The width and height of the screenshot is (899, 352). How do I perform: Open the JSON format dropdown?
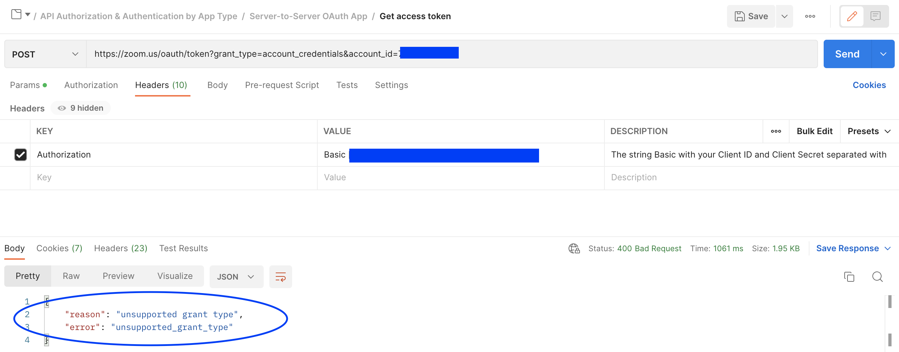point(236,277)
